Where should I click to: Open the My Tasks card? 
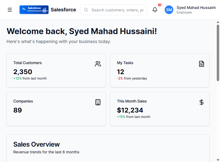pyautogui.click(x=160, y=70)
